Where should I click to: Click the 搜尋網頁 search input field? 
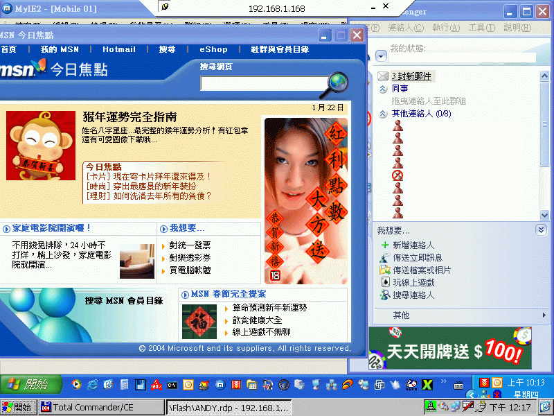(265, 83)
